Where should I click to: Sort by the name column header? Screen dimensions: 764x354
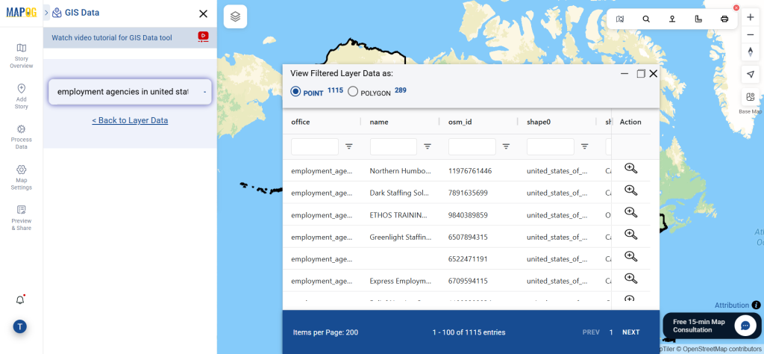[379, 122]
